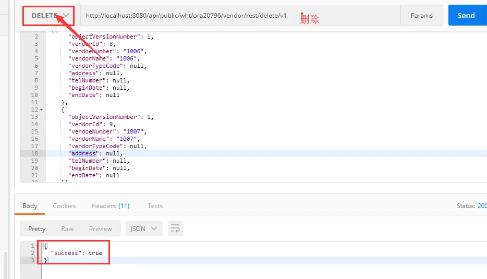Click the request URL field
This screenshot has width=487, height=279.
click(x=240, y=16)
